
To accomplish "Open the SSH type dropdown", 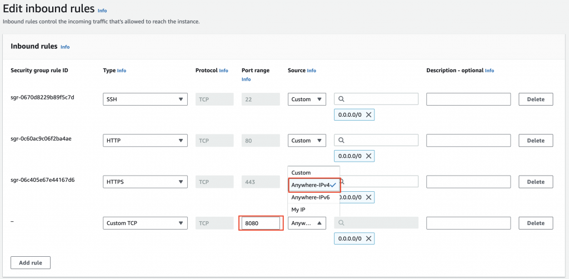I will point(145,99).
